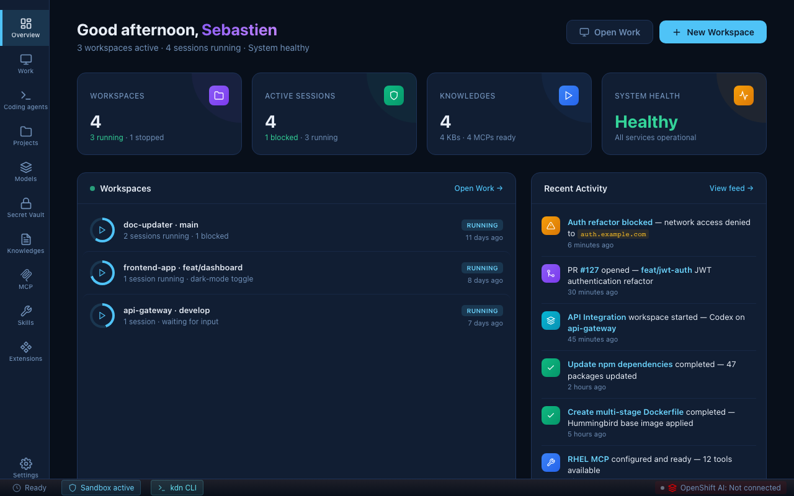Select api-gateway · develop title

166,310
